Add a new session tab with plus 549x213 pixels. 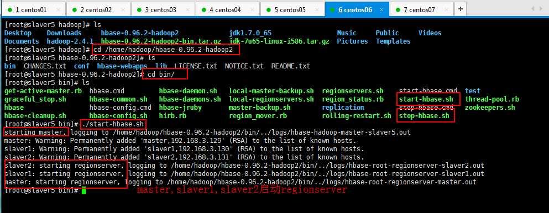[x=461, y=9]
